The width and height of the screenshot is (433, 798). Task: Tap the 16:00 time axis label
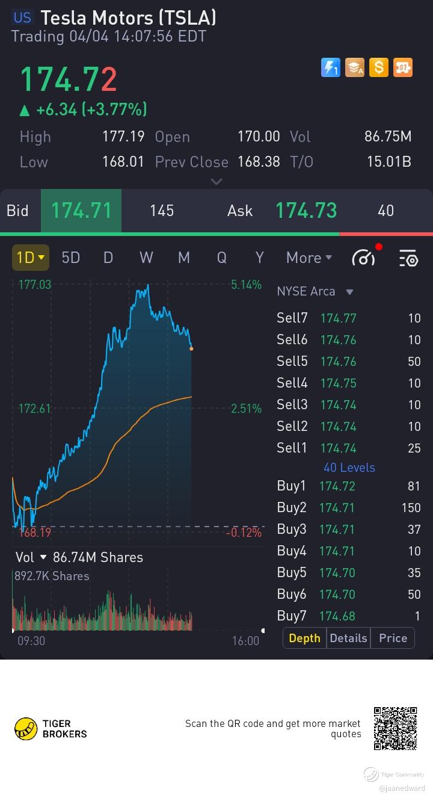tap(245, 641)
